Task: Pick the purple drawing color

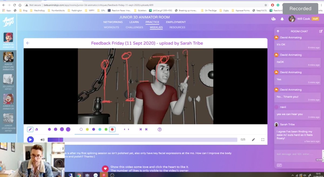Action: (x=93, y=129)
